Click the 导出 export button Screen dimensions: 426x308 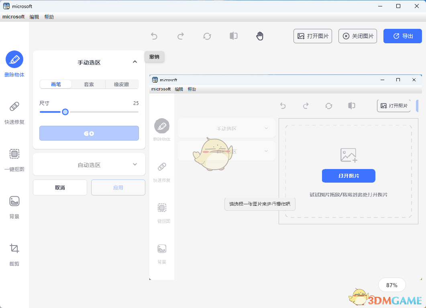pos(402,36)
